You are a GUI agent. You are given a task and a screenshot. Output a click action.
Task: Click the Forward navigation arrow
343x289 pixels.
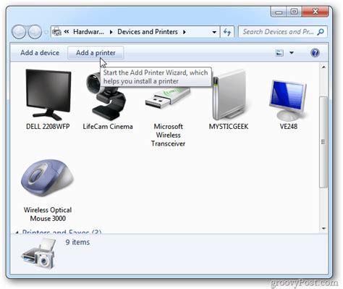pos(35,32)
